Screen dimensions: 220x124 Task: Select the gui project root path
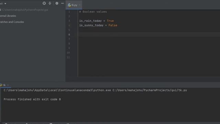pyautogui.click(x=25, y=10)
